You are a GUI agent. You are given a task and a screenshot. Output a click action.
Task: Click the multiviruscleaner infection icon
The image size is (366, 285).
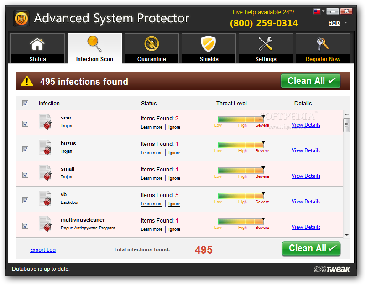[45, 224]
